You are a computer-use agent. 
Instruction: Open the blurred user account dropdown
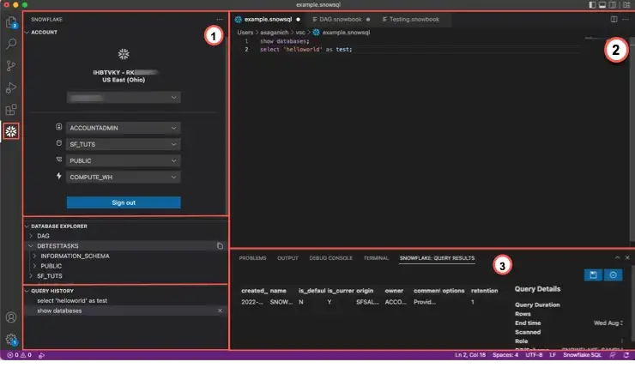124,98
